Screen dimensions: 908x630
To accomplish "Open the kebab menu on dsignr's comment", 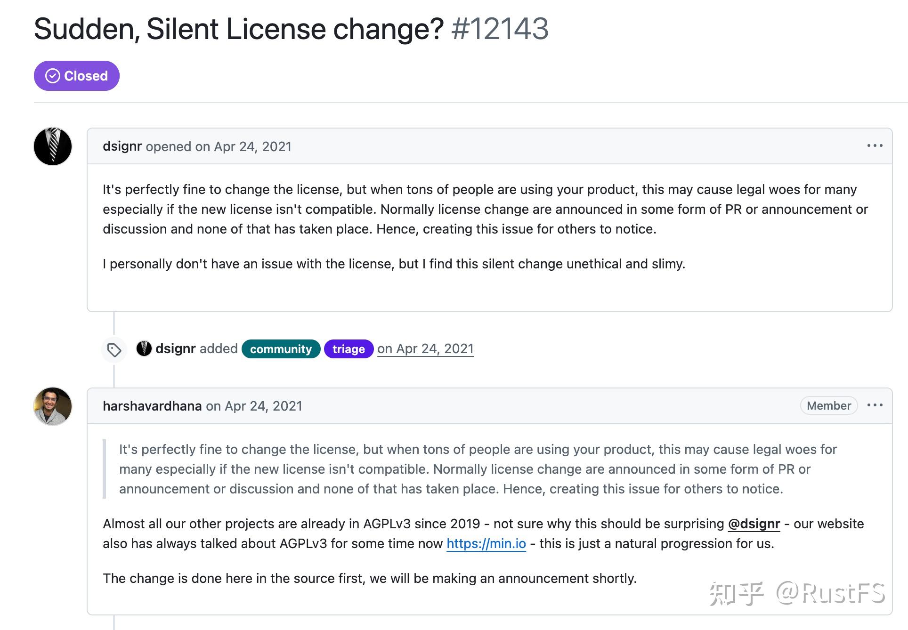I will (875, 146).
